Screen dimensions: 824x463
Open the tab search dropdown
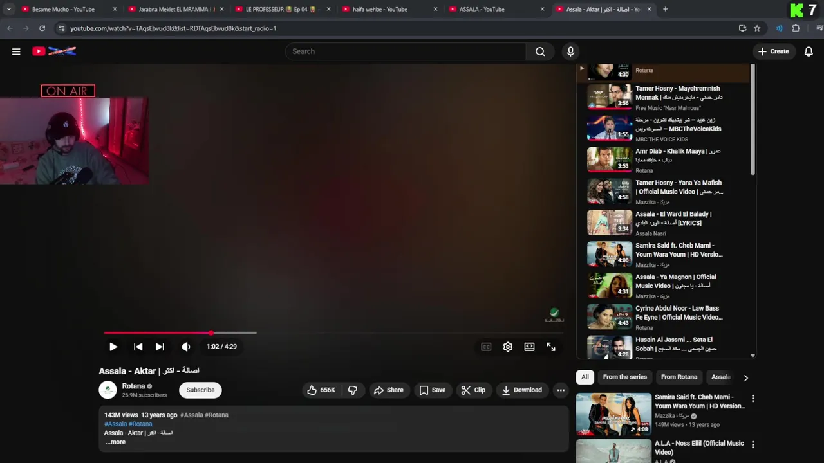click(8, 9)
